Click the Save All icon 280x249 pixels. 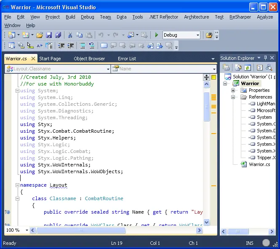point(58,35)
